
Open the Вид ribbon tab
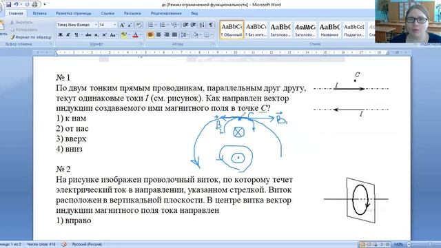[194, 13]
